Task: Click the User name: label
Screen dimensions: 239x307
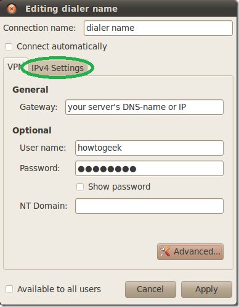Action: [43, 148]
